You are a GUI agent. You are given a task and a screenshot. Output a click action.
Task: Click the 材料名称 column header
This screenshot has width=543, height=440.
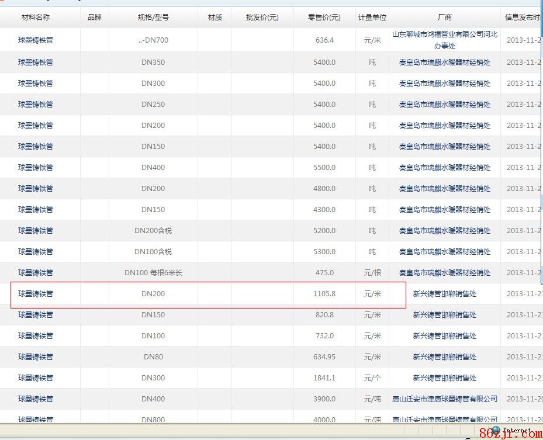tap(36, 18)
